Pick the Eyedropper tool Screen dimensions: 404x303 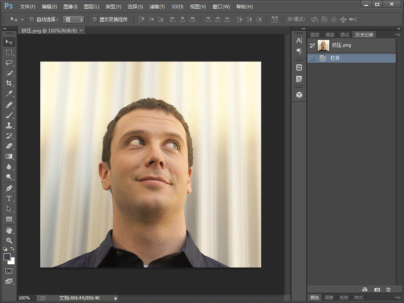pyautogui.click(x=9, y=93)
